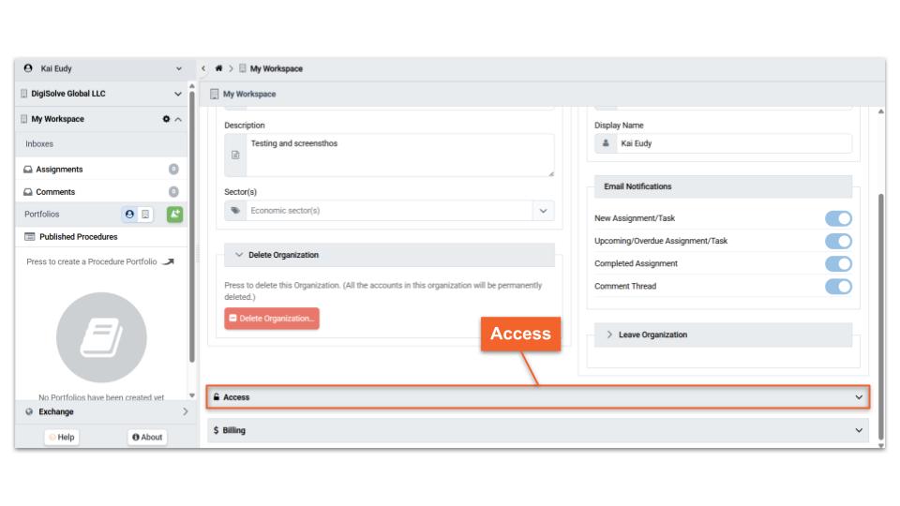Screen dimensions: 900x506
Task: Click into the Description text field
Action: point(394,155)
